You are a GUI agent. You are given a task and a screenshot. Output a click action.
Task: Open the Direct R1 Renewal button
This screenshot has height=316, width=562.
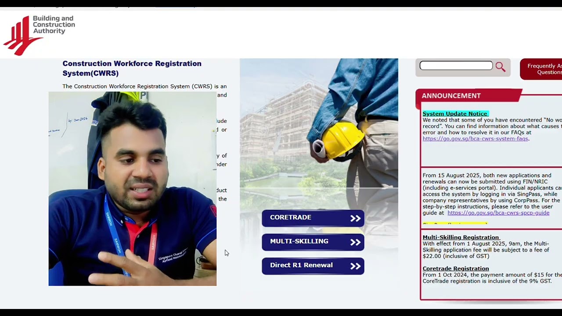click(313, 266)
